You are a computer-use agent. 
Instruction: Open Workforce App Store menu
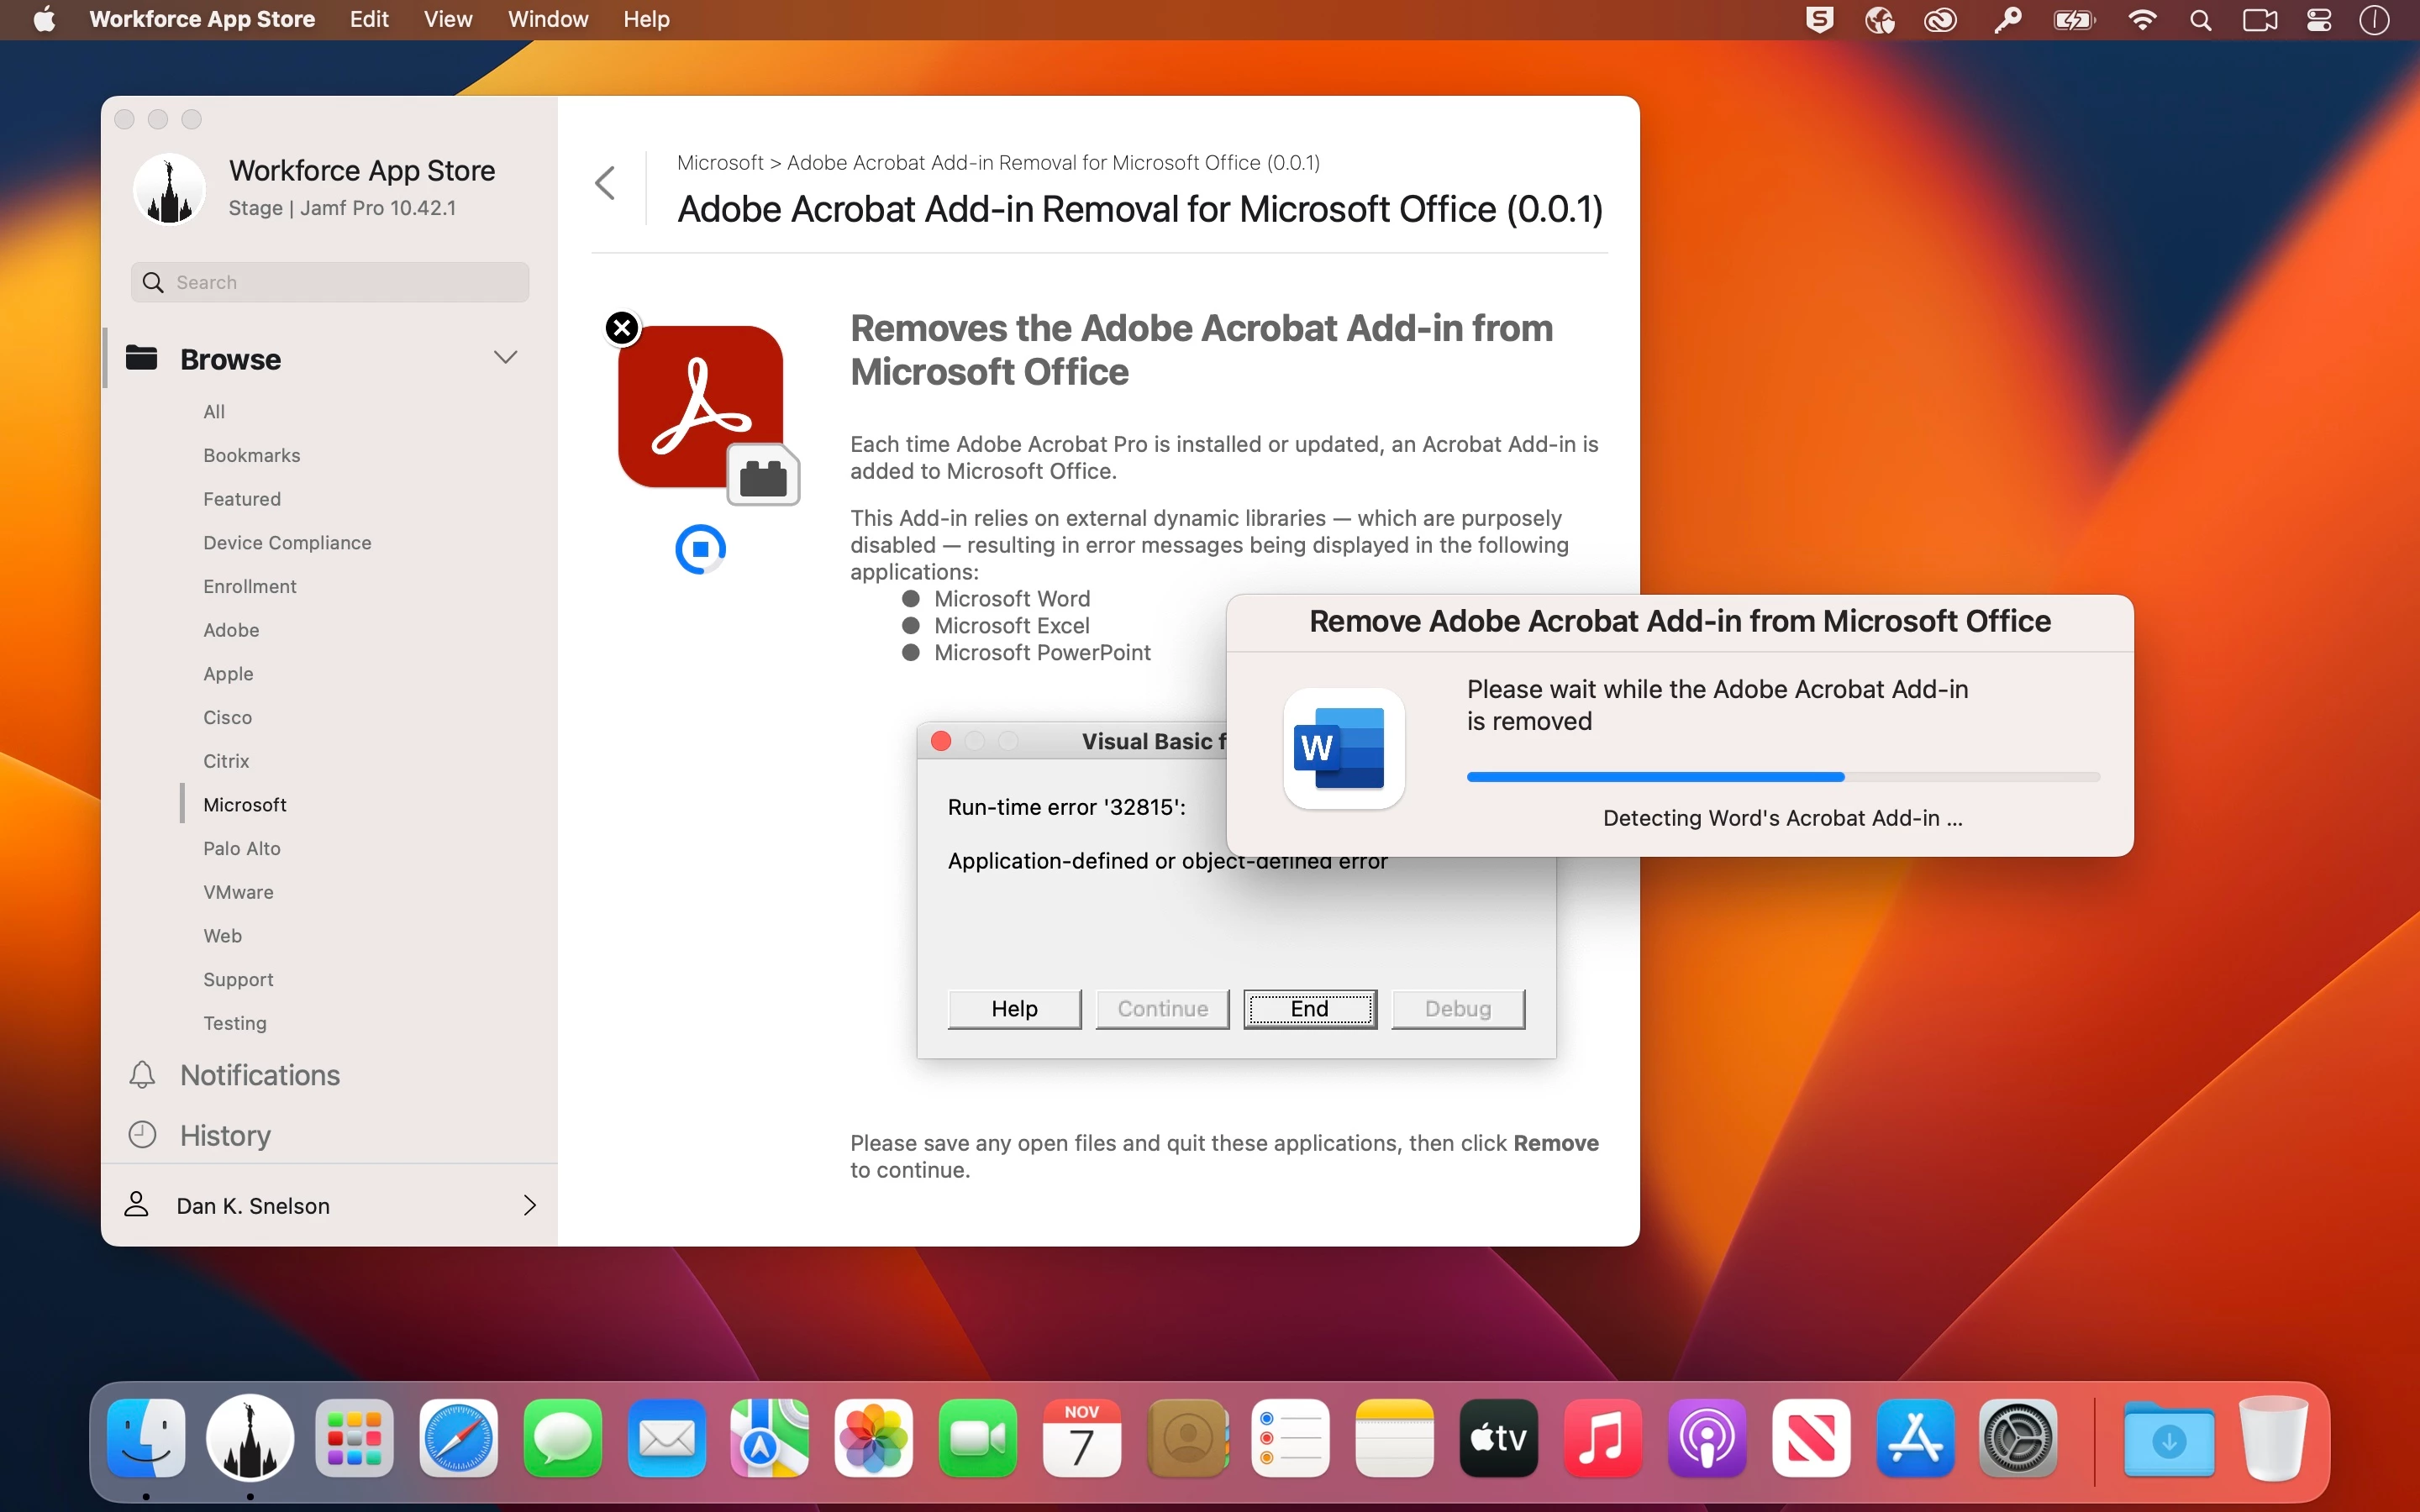(x=202, y=19)
